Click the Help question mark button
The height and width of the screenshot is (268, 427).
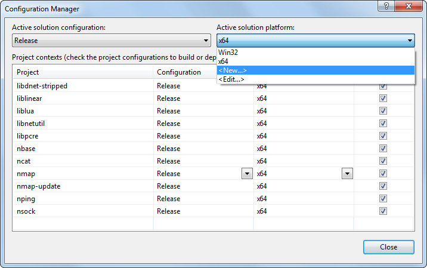pos(386,6)
